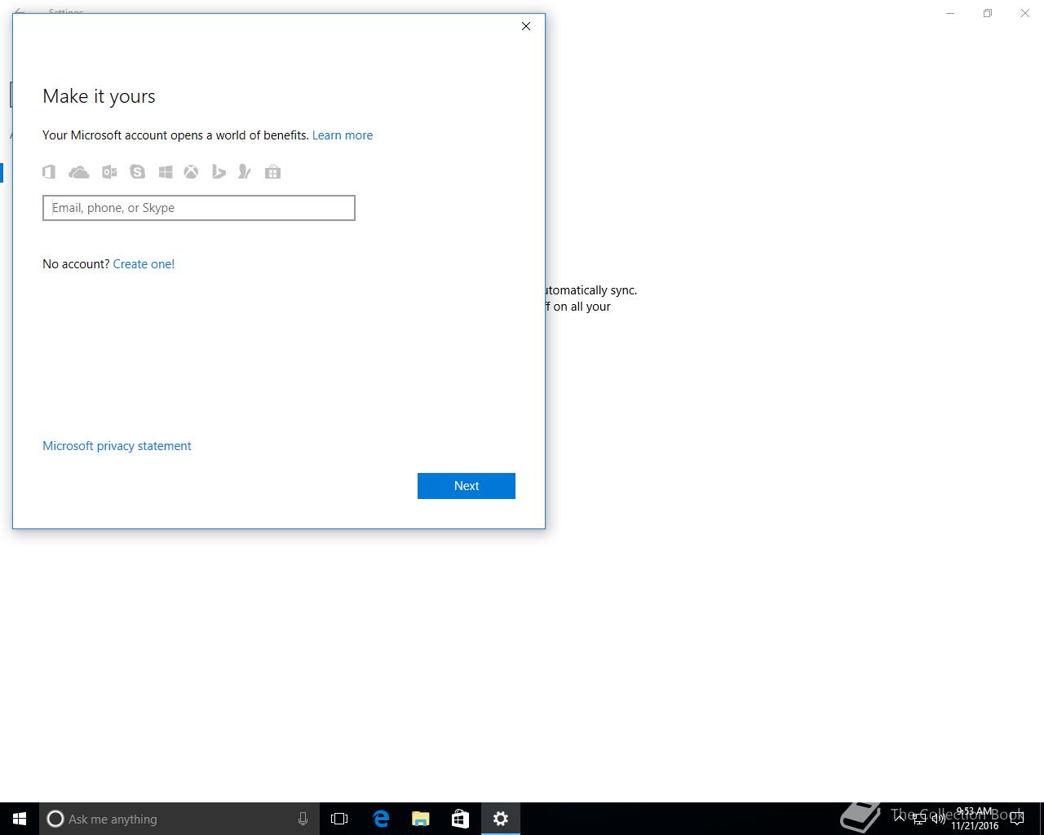Screen dimensions: 1044x835
Task: Open File Explorer from the taskbar
Action: click(x=421, y=819)
